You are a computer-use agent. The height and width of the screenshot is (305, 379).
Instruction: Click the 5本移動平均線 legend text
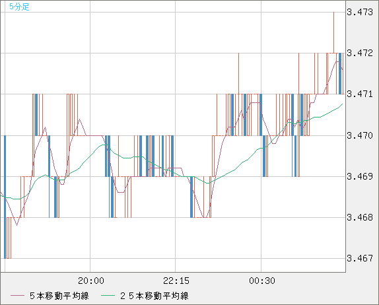(x=59, y=296)
